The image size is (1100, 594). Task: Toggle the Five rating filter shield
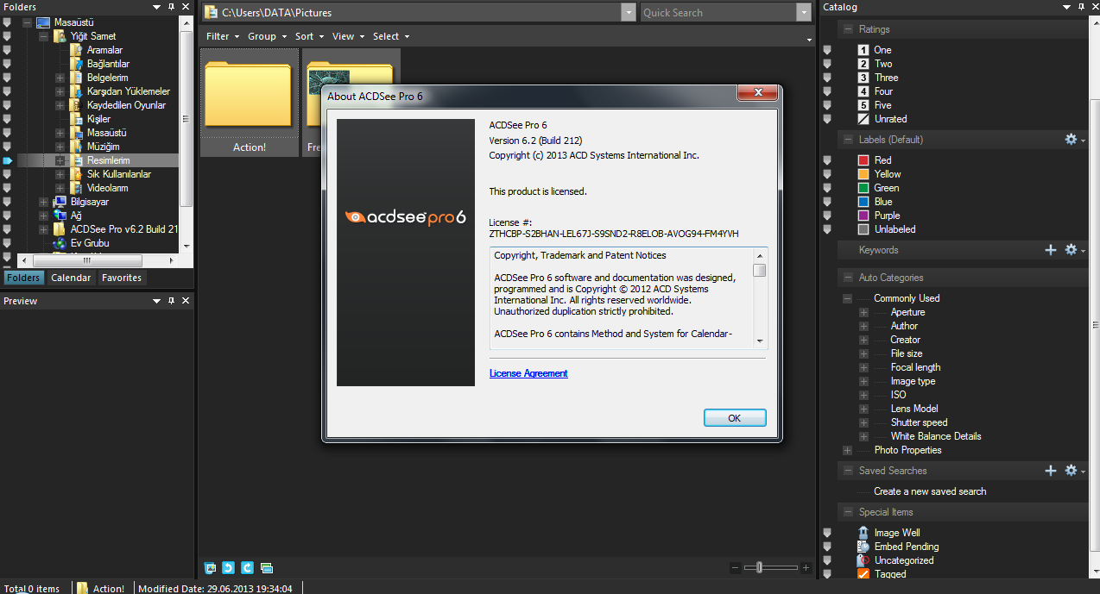pos(827,104)
